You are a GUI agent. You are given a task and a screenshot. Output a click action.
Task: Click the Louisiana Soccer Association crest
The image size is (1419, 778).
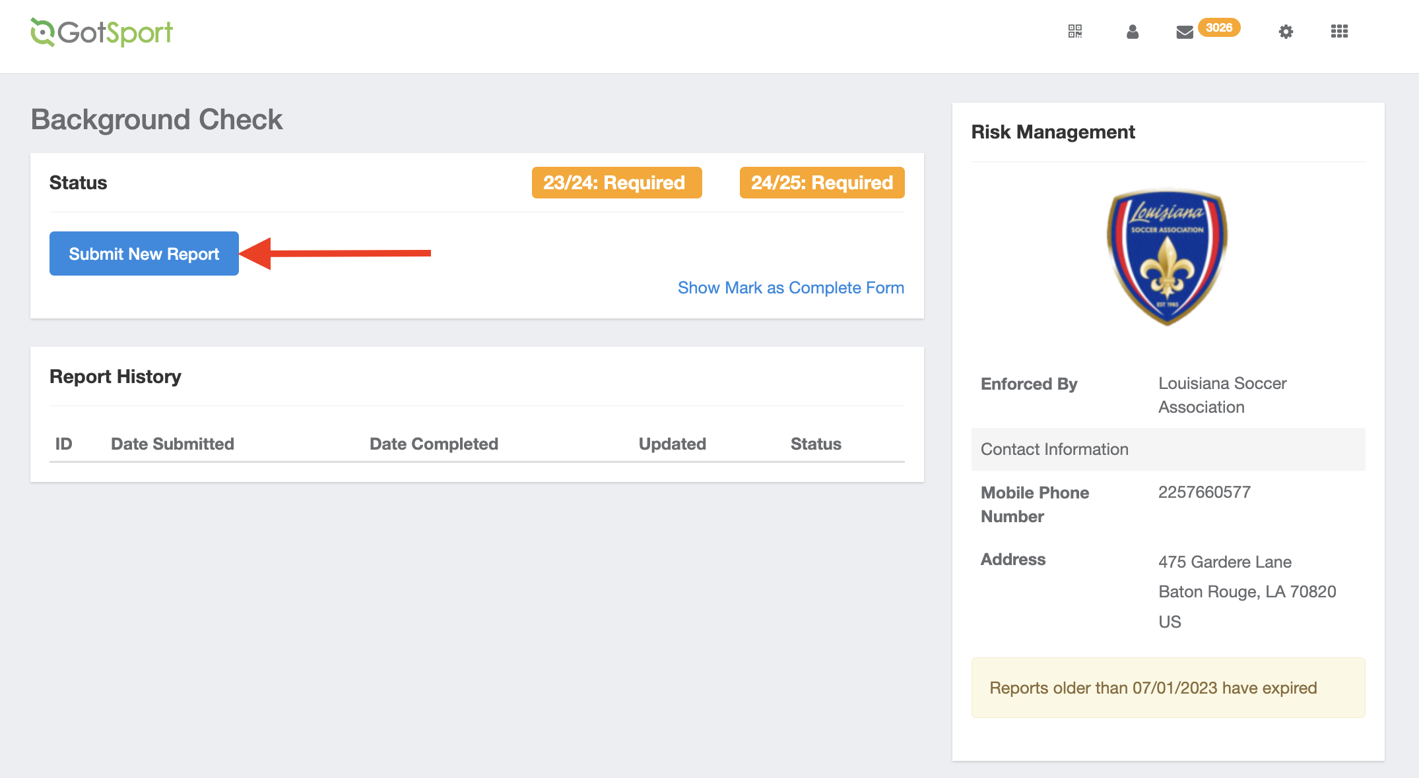(1167, 258)
